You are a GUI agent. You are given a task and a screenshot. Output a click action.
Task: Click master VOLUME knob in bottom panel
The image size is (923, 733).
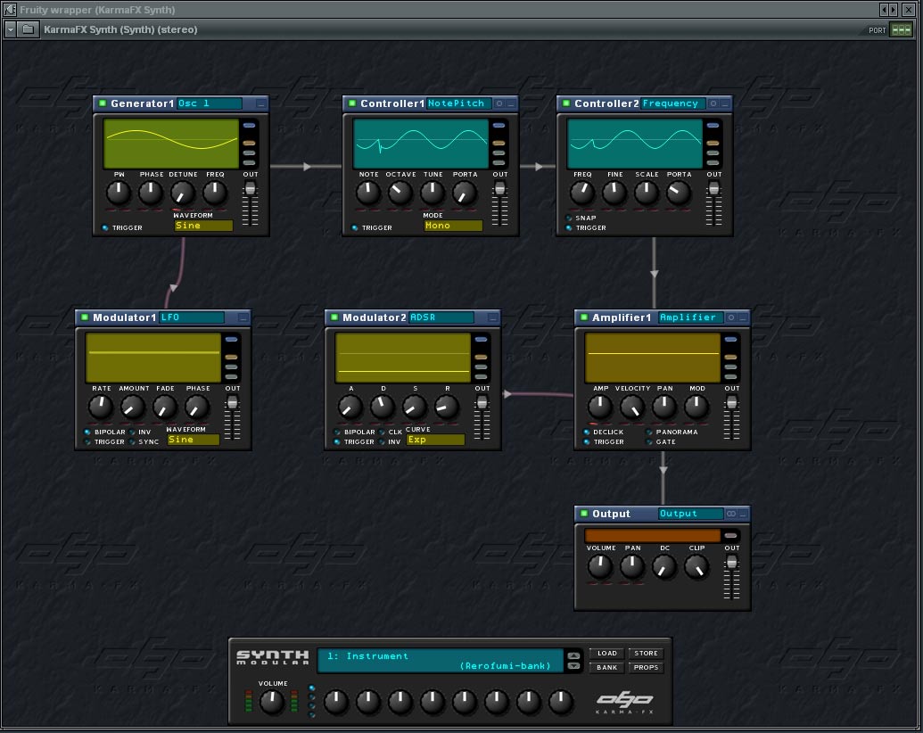pyautogui.click(x=272, y=703)
